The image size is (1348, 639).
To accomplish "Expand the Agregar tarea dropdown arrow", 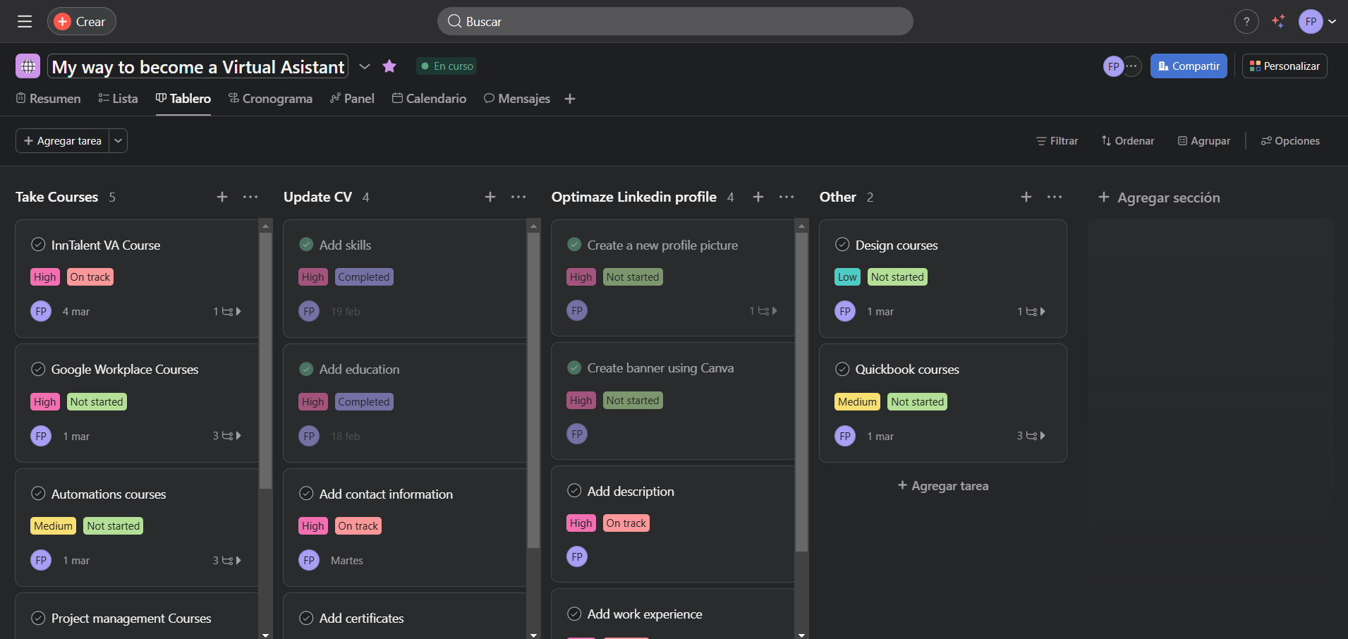I will click(119, 141).
